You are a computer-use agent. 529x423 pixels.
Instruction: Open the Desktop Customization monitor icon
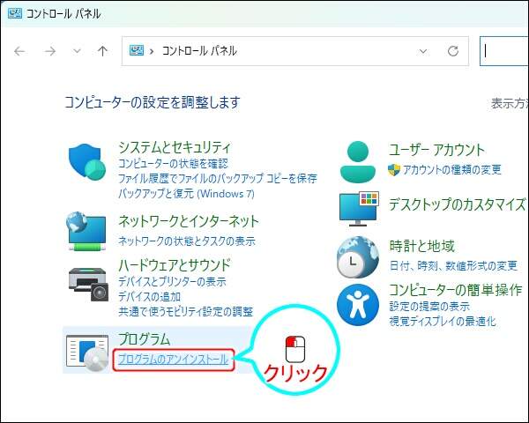[359, 208]
